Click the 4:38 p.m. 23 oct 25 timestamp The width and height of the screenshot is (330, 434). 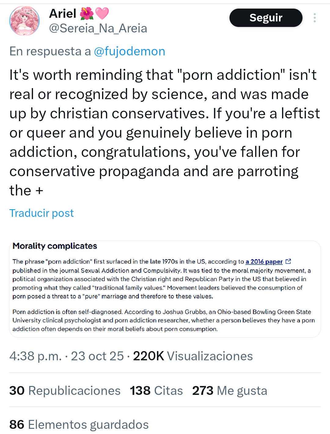[x=67, y=356]
